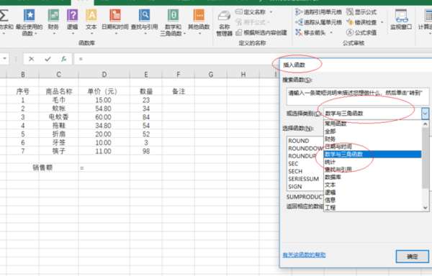Open the Financial (财务) functions library

(x=53, y=22)
